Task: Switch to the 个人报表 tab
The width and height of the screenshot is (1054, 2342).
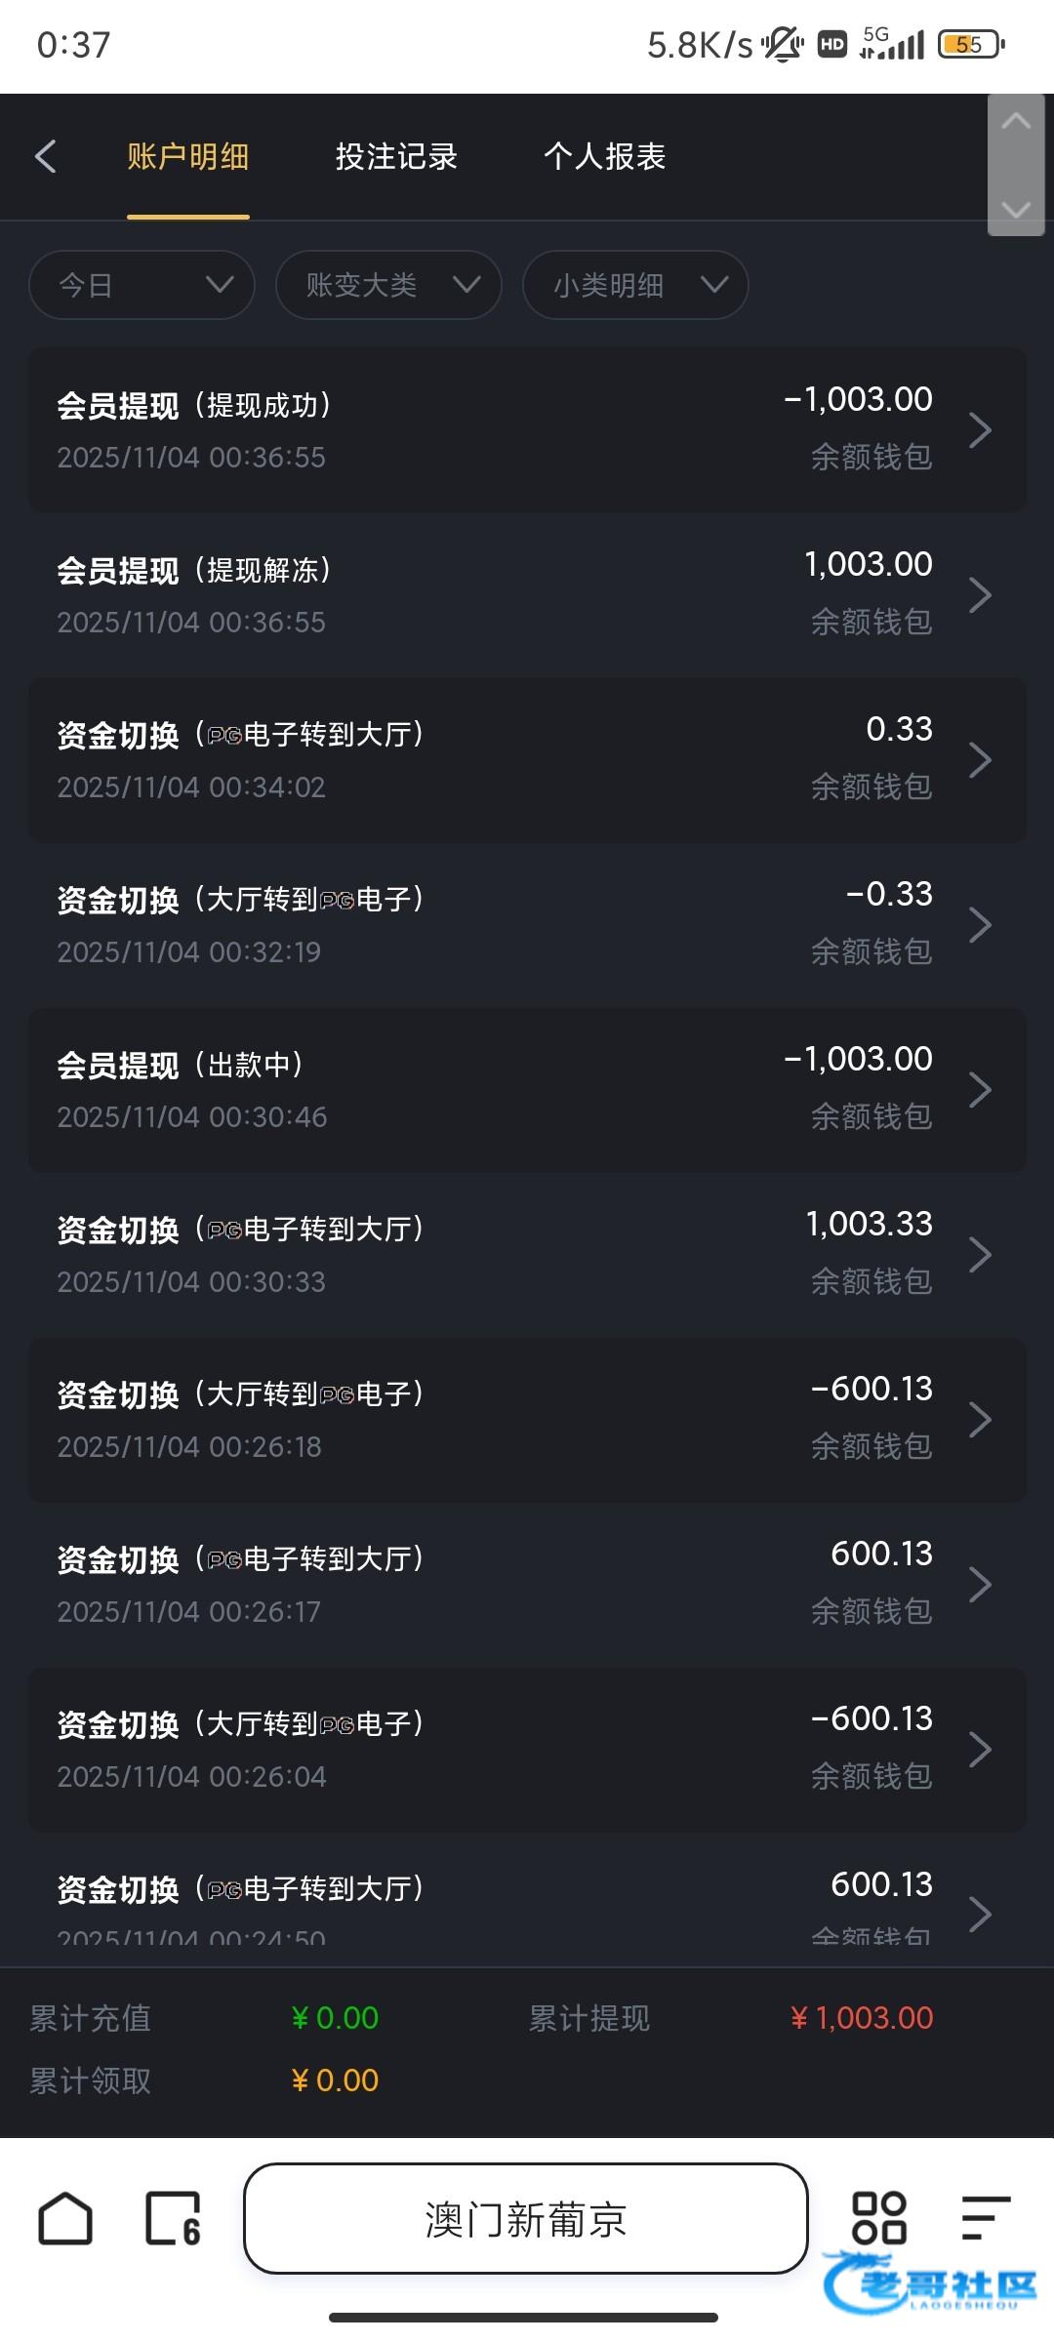Action: (x=604, y=156)
